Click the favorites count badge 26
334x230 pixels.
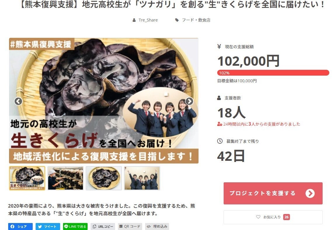pos(286,217)
